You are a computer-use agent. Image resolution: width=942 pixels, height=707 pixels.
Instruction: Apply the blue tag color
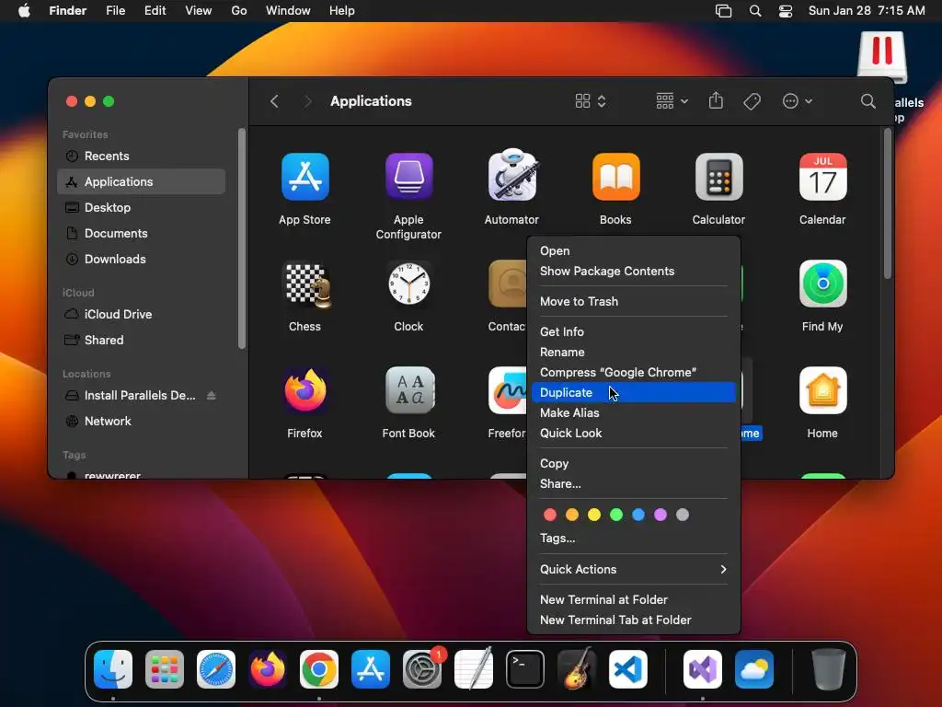point(638,515)
